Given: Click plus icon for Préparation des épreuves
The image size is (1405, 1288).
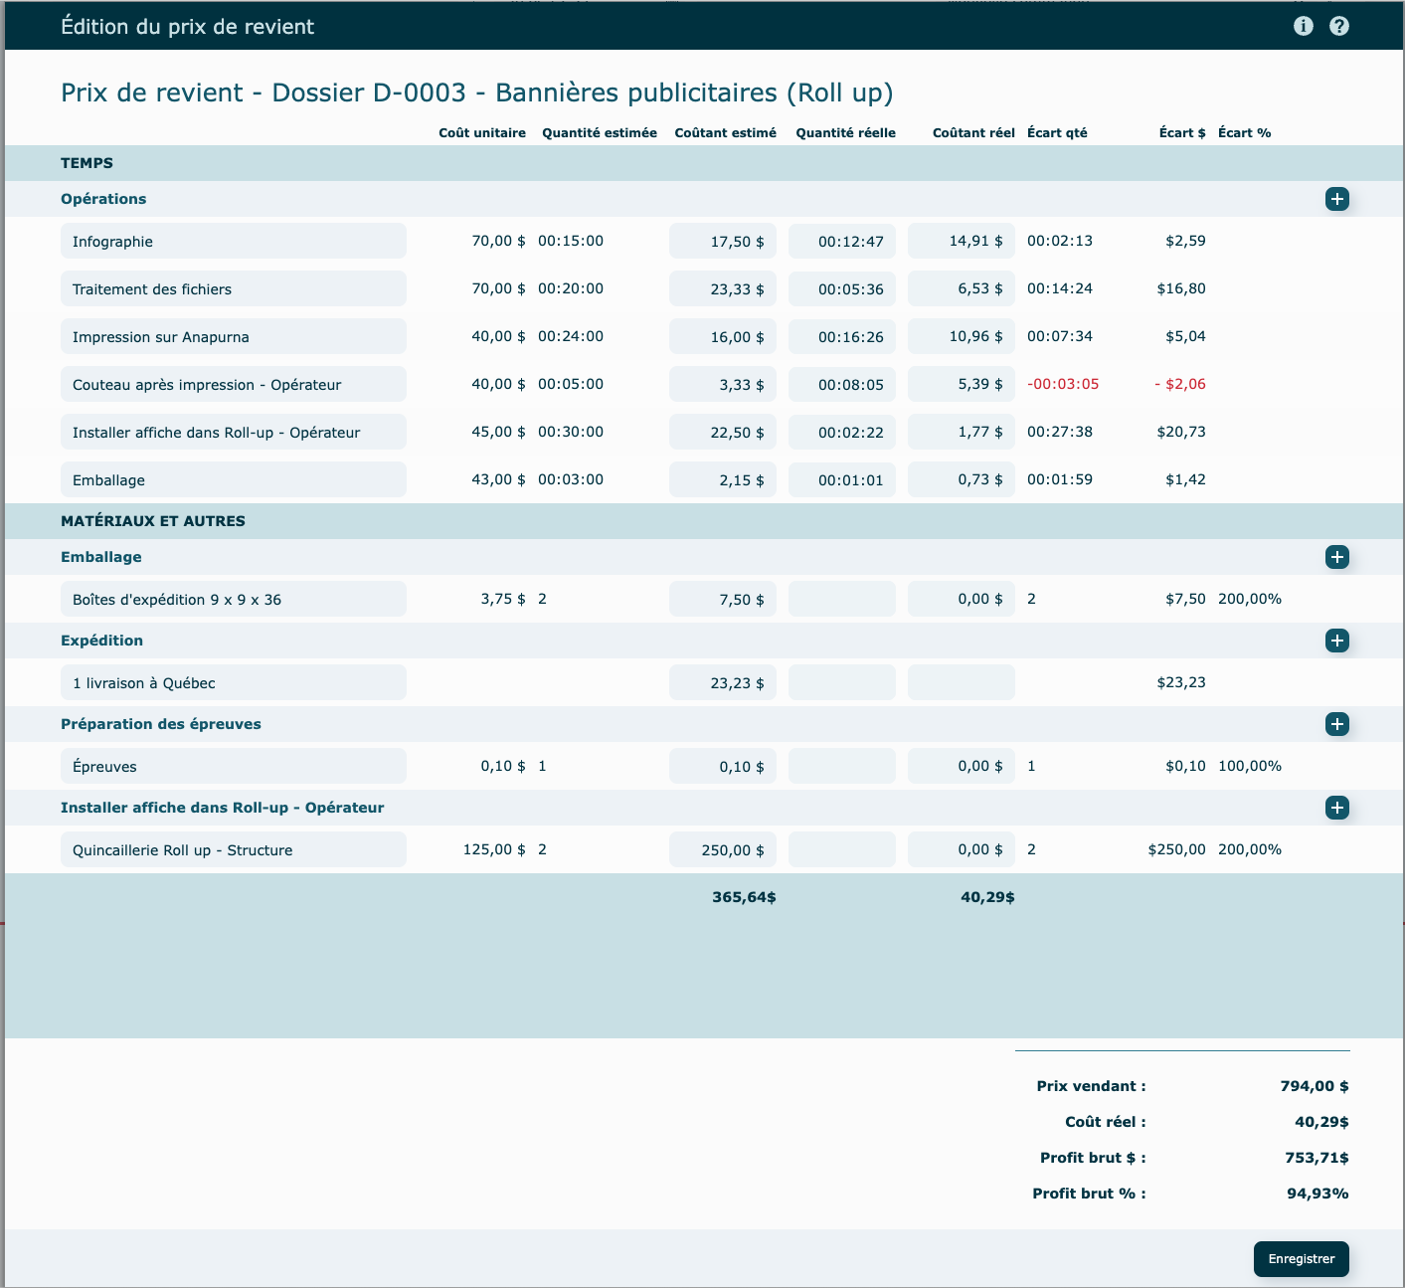Looking at the screenshot, I should pyautogui.click(x=1336, y=724).
